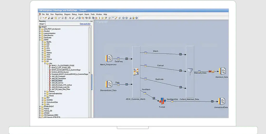
Task: Click the pencil annotation toolbar icon
Action: [116, 18]
